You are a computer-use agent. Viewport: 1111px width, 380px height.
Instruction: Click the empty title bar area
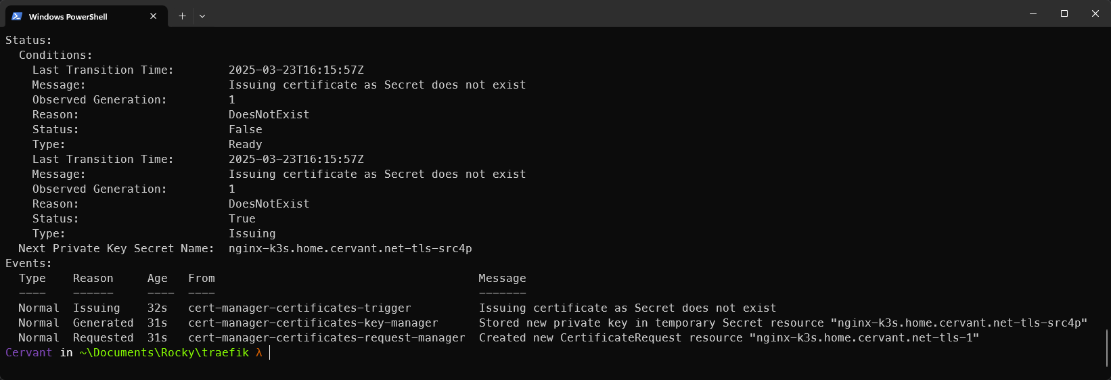tap(609, 15)
